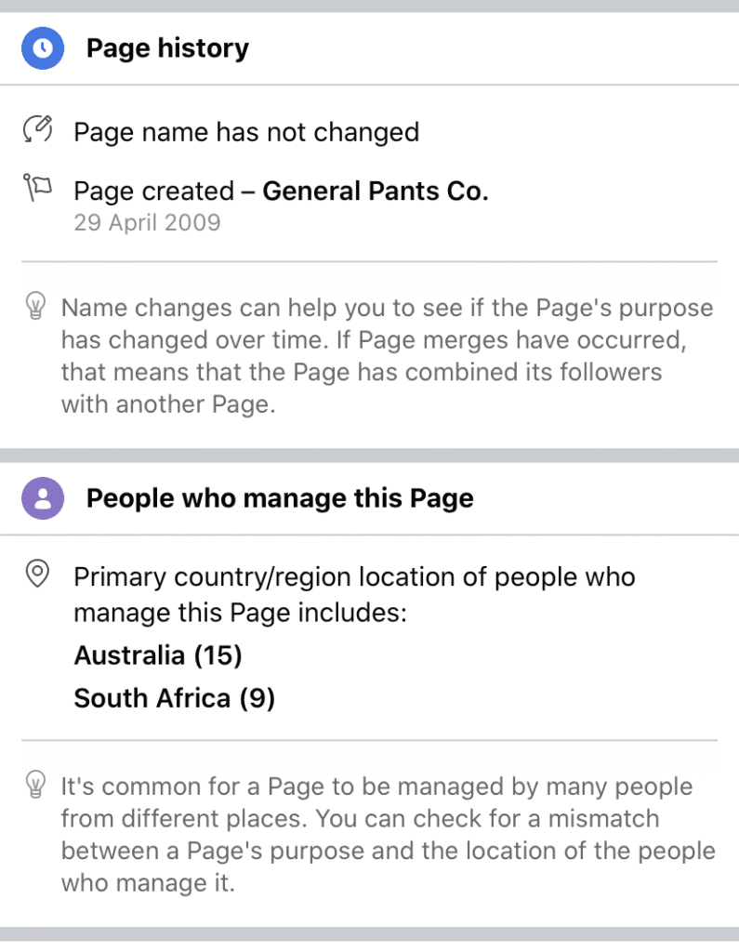Select the South Africa (9) entry
Viewport: 739px width, 952px height.
(174, 698)
